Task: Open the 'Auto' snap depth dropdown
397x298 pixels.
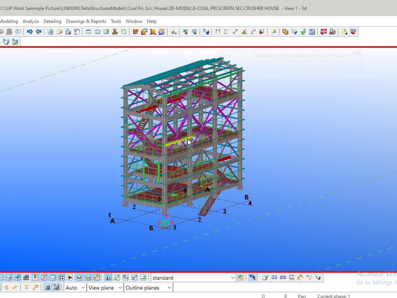Action: 75,288
